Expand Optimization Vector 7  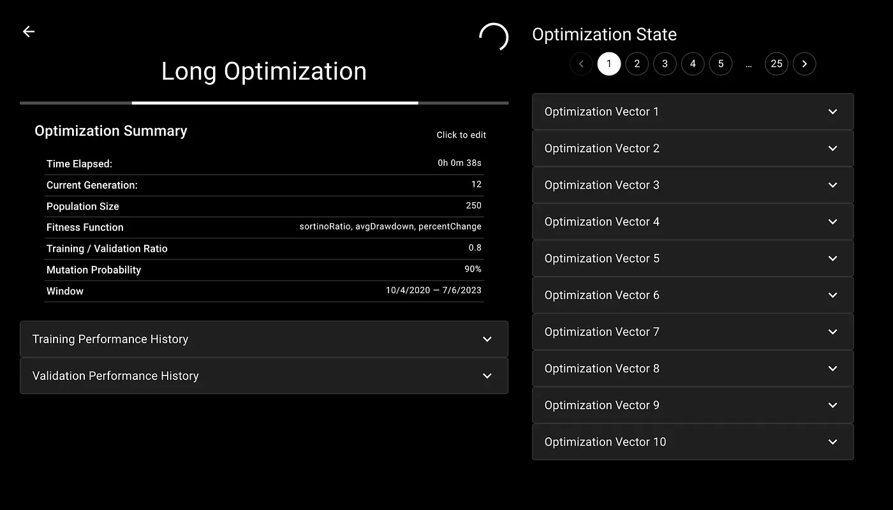click(x=693, y=331)
